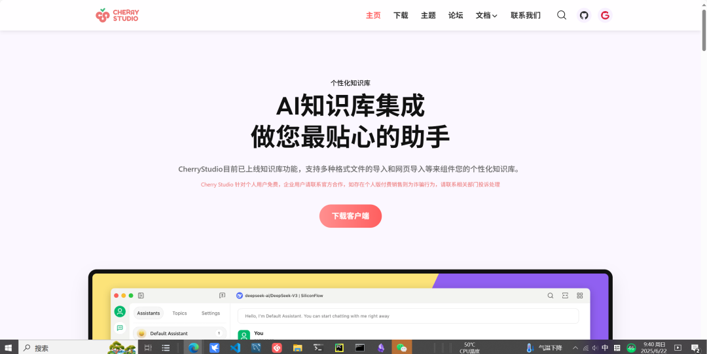Click the 个性化知识库 subtitle text
This screenshot has width=707, height=354.
[350, 83]
